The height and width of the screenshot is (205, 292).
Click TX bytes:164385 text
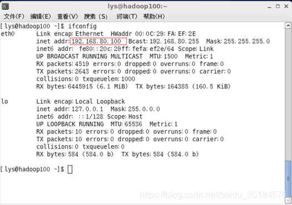(x=162, y=86)
